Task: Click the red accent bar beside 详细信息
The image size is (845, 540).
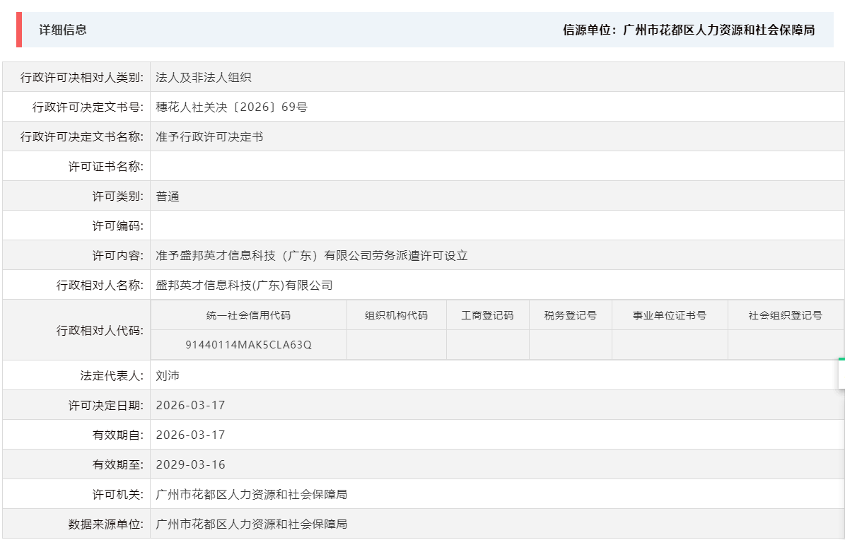Action: 18,31
